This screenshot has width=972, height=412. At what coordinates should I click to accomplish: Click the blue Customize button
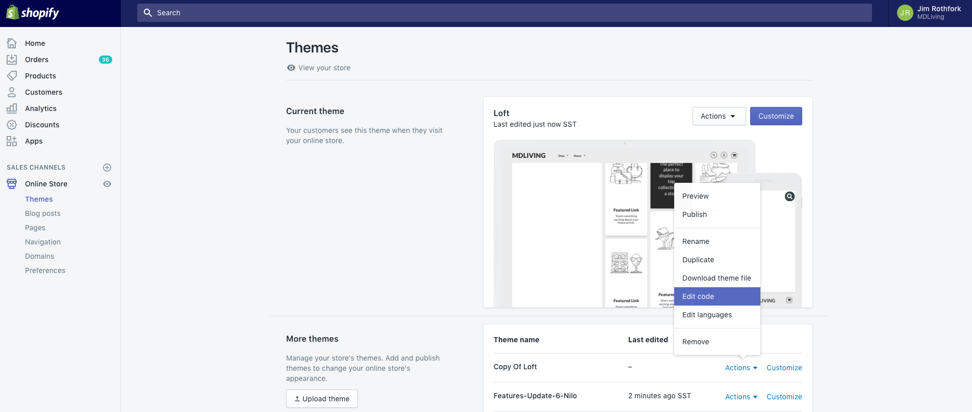[x=776, y=116]
